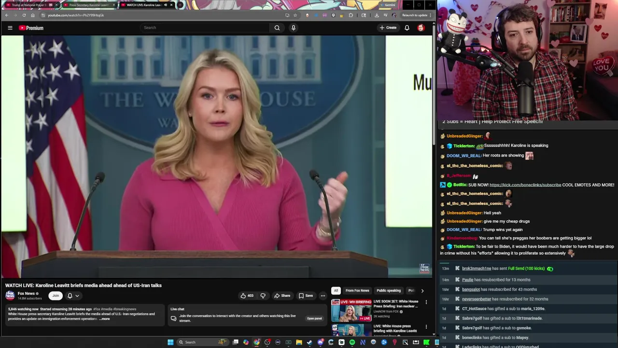Open options for LIVE SOON 2ET video
Image resolution: width=618 pixels, height=348 pixels.
tap(426, 303)
